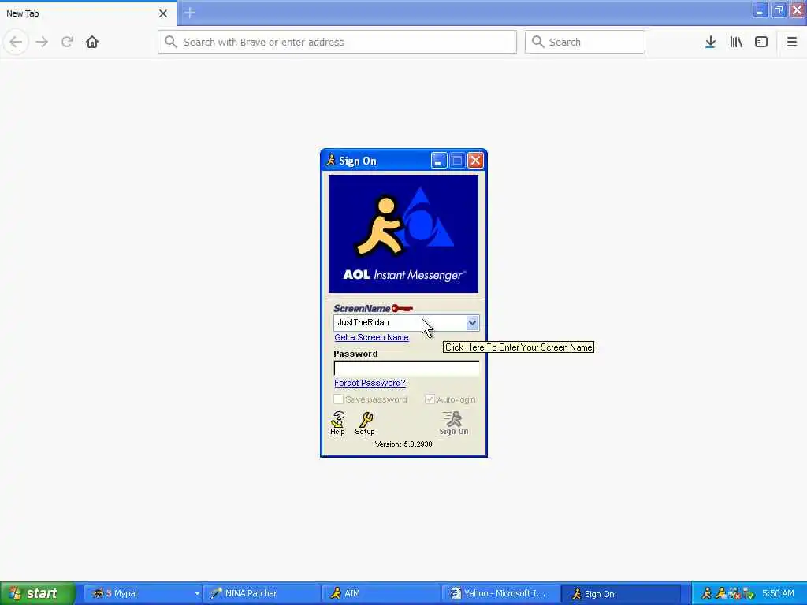Go to the home page via the house icon
The image size is (807, 605).
[92, 43]
